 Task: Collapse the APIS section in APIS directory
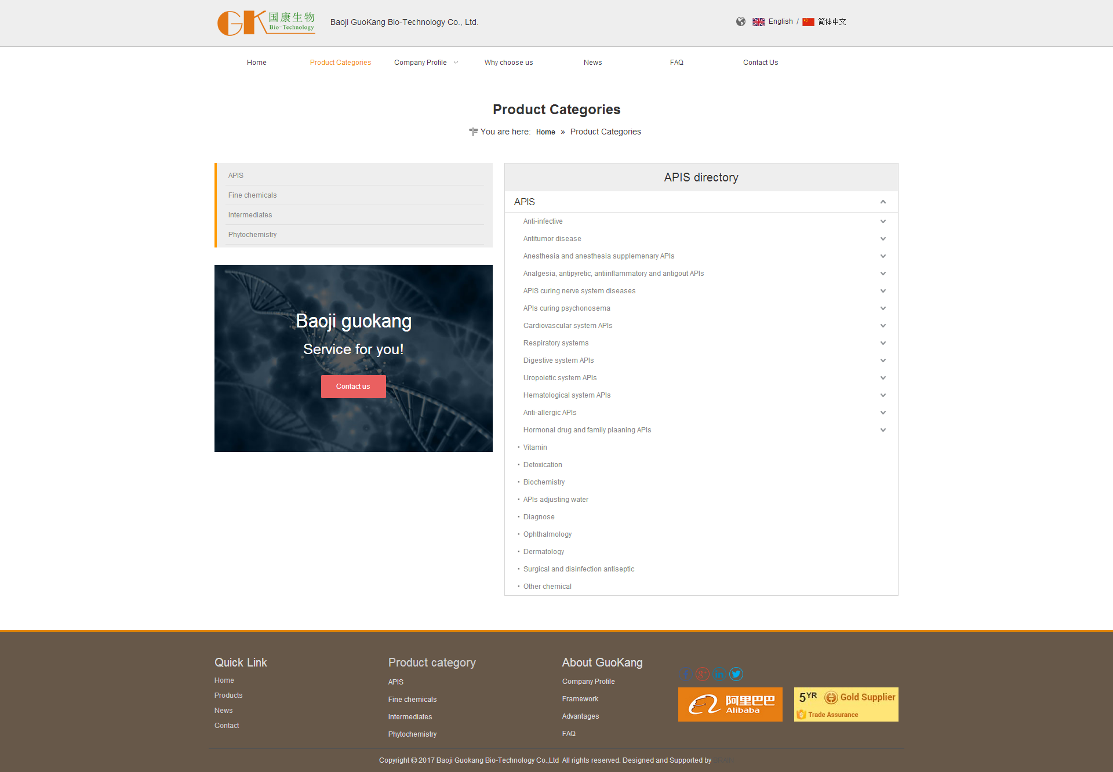tap(882, 202)
